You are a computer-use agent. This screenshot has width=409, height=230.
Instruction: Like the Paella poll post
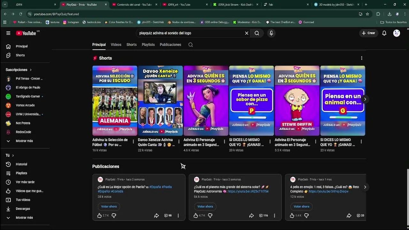pos(99,216)
